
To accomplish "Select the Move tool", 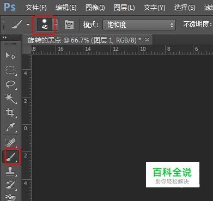I will tap(10, 56).
